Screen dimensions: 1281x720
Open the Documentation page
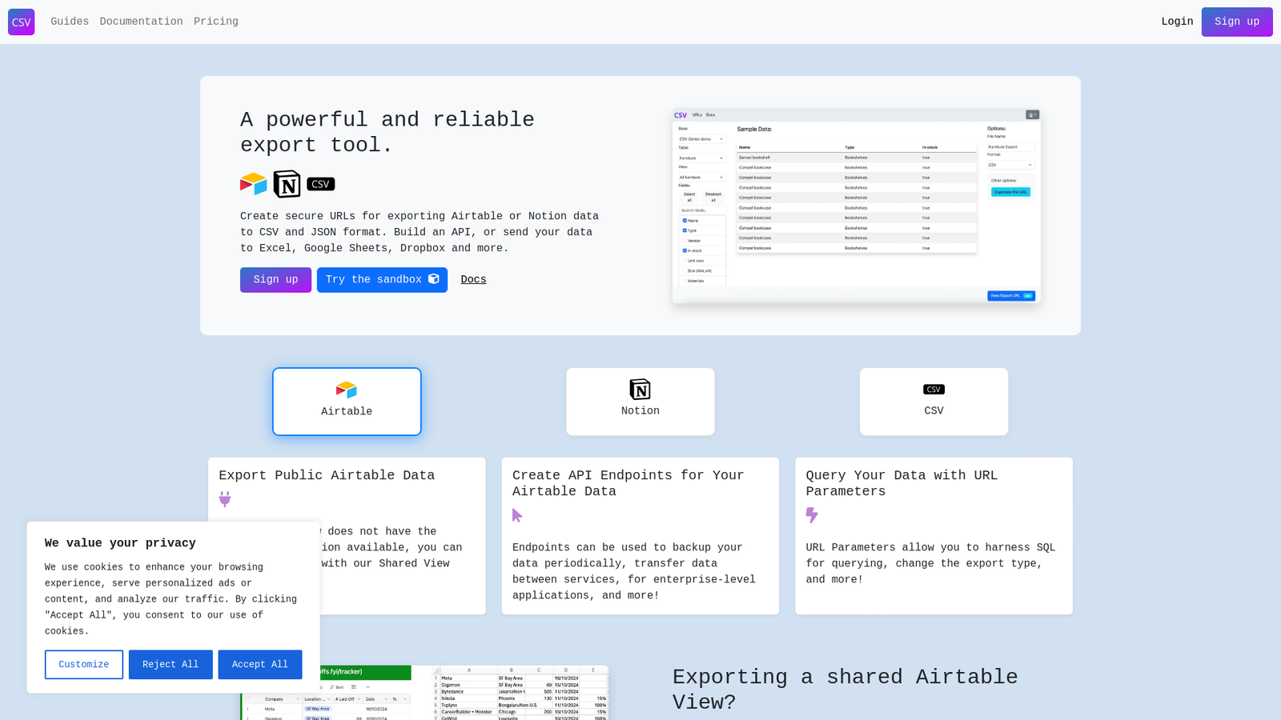(x=141, y=22)
